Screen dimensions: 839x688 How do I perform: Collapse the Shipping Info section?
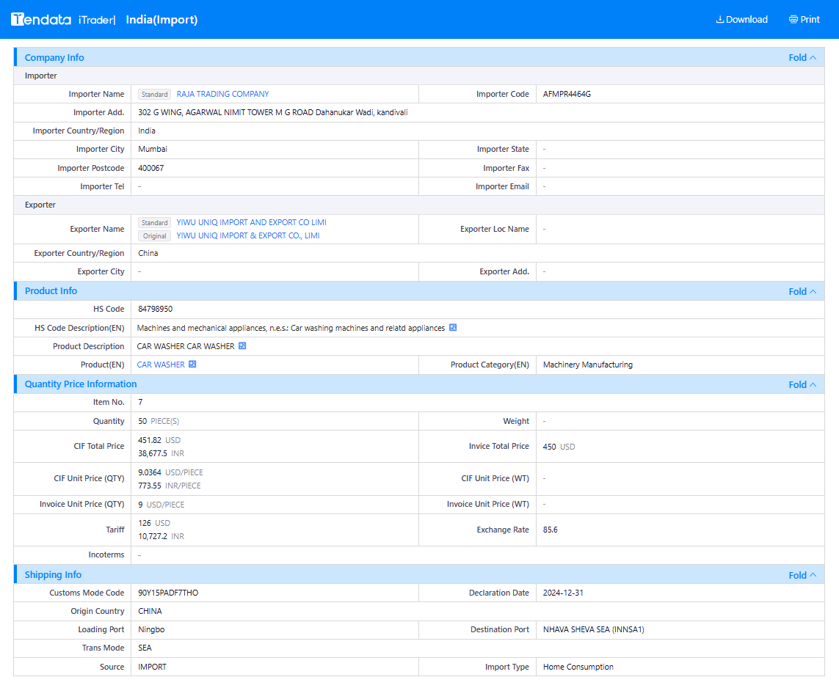[802, 575]
